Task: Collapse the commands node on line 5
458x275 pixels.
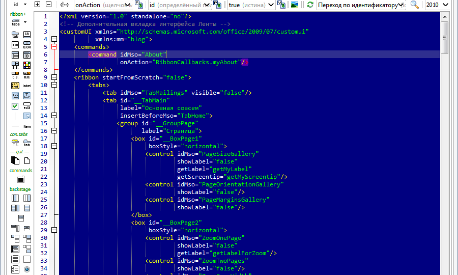Action: coord(54,47)
